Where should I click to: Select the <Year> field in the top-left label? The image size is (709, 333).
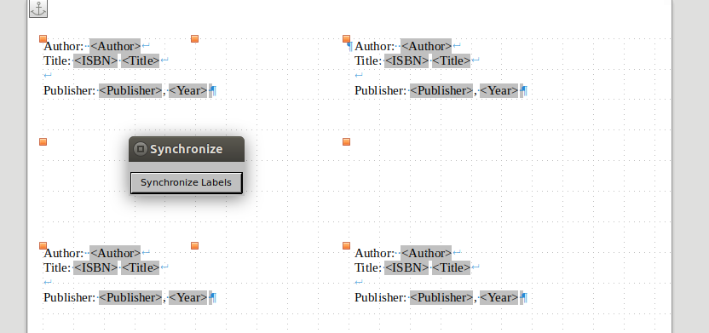pyautogui.click(x=187, y=90)
